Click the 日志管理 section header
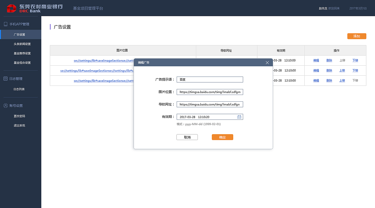 (x=16, y=79)
